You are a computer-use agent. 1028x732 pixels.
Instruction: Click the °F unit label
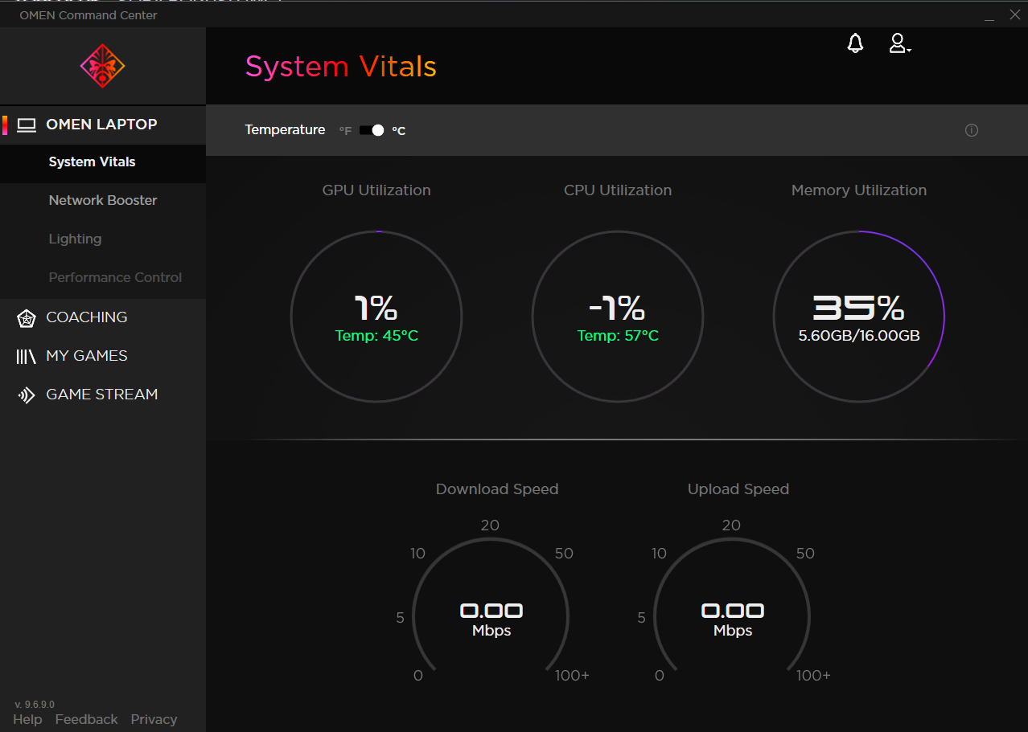point(345,131)
